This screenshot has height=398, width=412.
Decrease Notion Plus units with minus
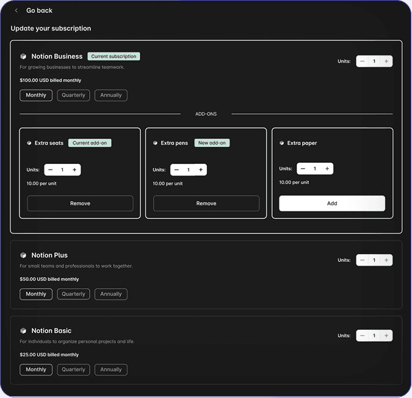click(363, 260)
